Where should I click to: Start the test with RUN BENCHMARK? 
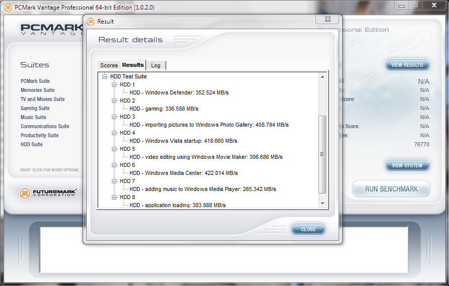tap(392, 189)
